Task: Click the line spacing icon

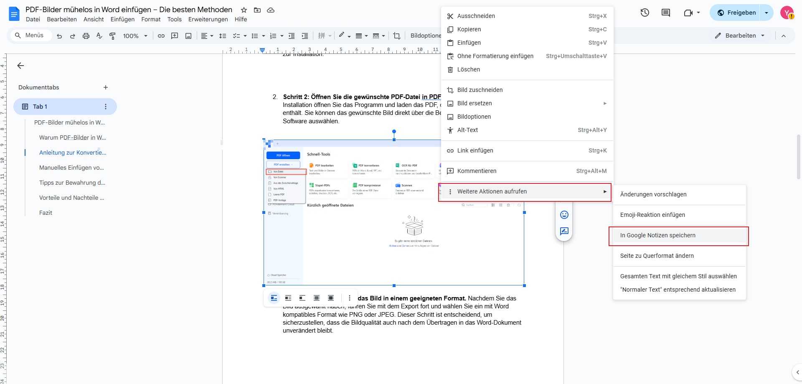Action: [223, 36]
